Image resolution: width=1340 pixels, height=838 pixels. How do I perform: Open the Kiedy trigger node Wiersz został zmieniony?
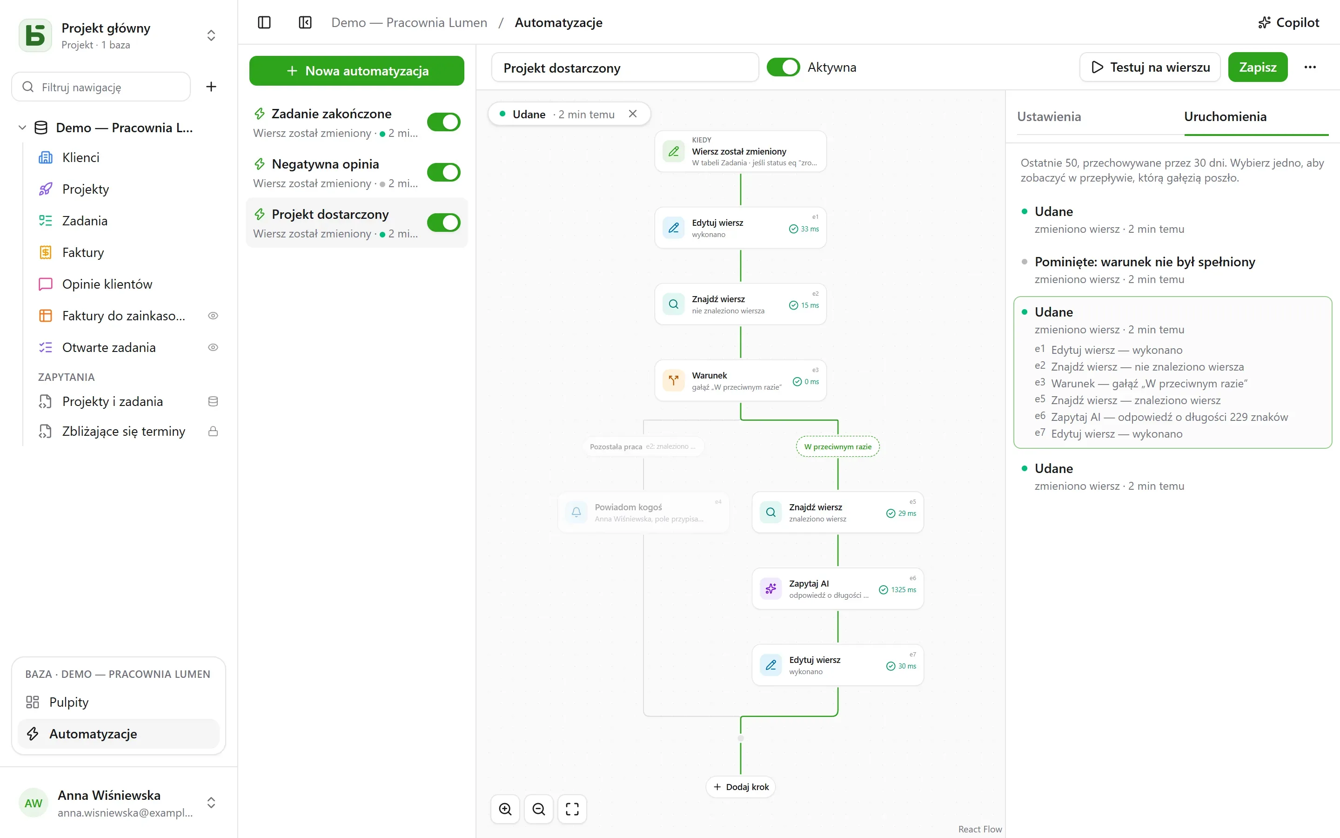click(x=740, y=151)
